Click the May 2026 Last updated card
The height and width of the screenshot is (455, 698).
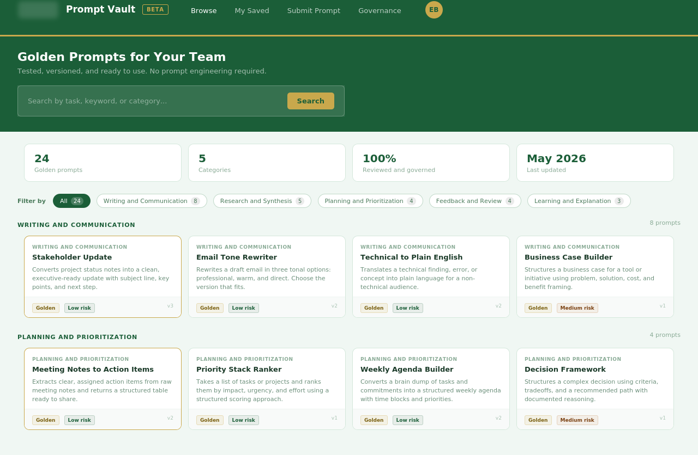point(595,163)
